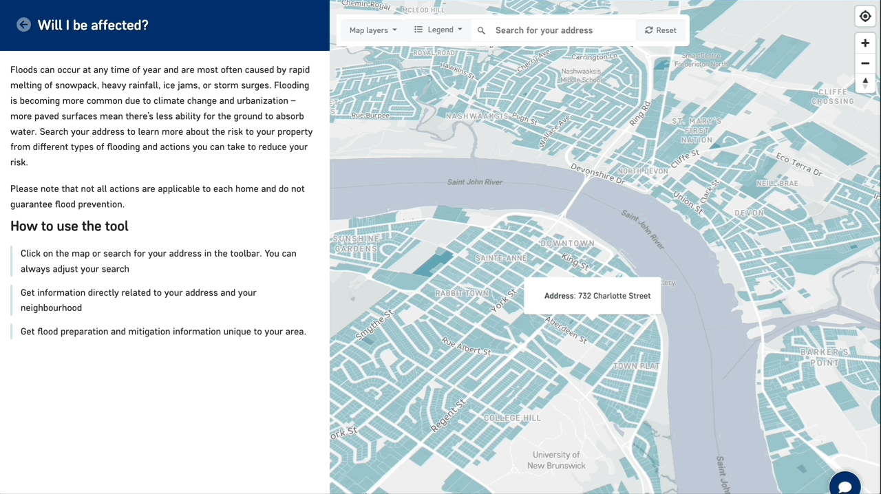Click the BARKER'S POINT map label

[x=825, y=357]
